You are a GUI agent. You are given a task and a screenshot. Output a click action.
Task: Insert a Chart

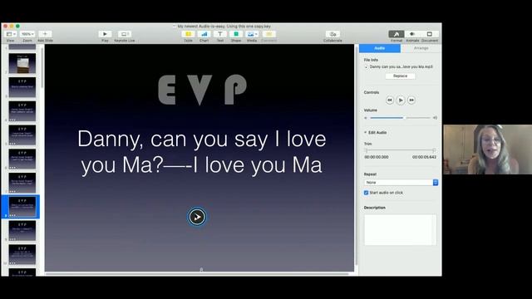click(x=204, y=34)
